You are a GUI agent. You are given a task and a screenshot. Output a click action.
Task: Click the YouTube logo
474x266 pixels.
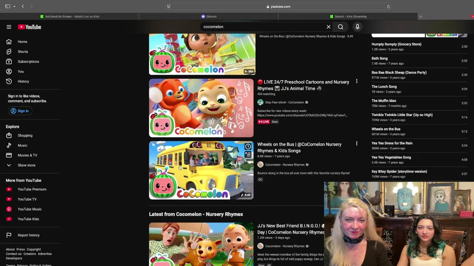[29, 27]
